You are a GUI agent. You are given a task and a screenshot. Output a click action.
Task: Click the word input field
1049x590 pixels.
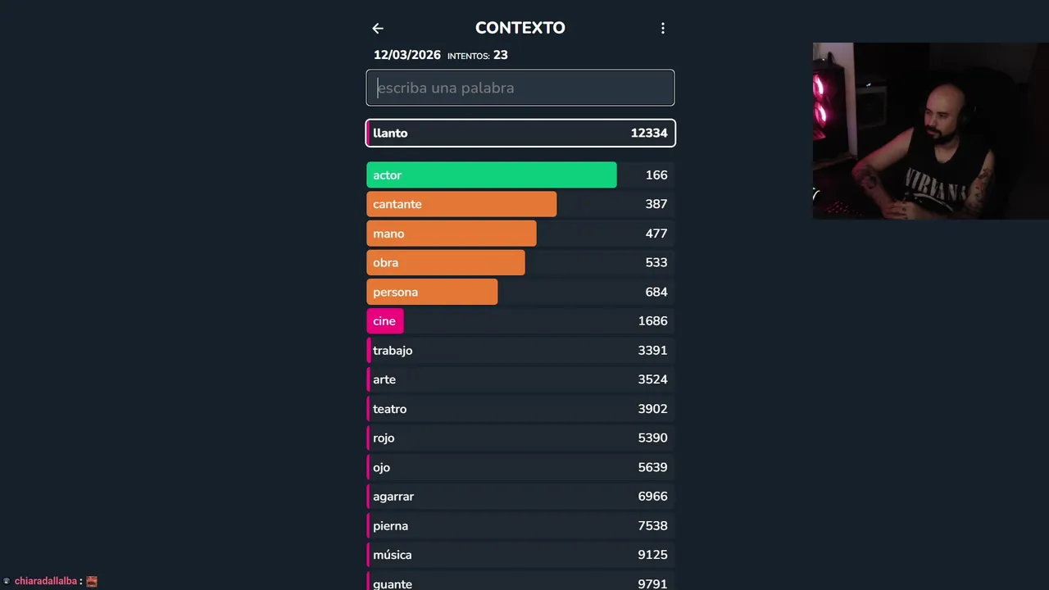[520, 88]
